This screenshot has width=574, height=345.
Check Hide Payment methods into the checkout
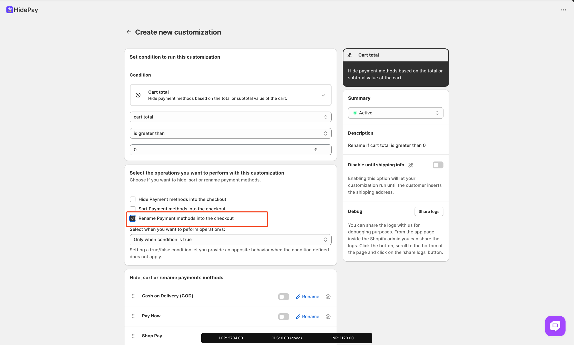click(x=133, y=199)
